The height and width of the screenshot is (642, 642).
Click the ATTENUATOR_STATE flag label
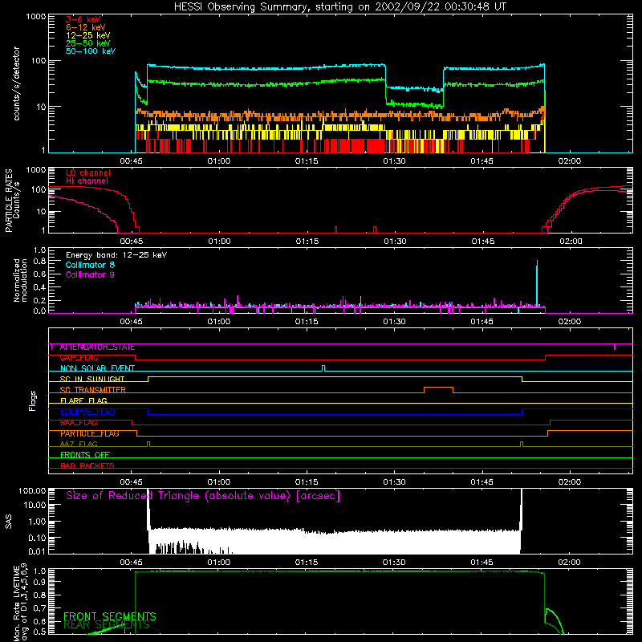pyautogui.click(x=97, y=347)
